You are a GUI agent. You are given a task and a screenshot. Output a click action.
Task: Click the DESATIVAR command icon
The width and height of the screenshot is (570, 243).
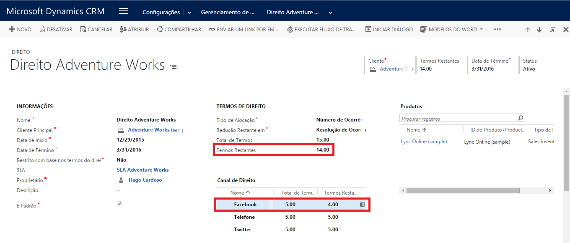coord(42,30)
